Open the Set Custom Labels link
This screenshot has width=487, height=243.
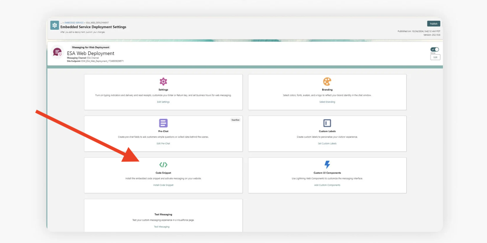point(327,143)
